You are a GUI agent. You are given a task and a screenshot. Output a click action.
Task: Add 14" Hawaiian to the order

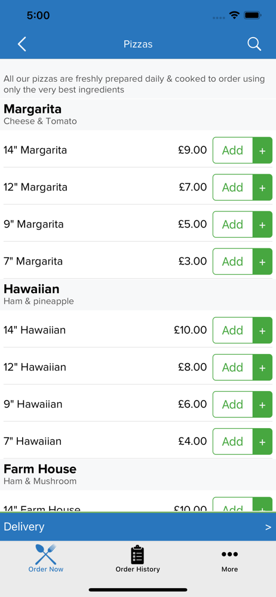(232, 331)
